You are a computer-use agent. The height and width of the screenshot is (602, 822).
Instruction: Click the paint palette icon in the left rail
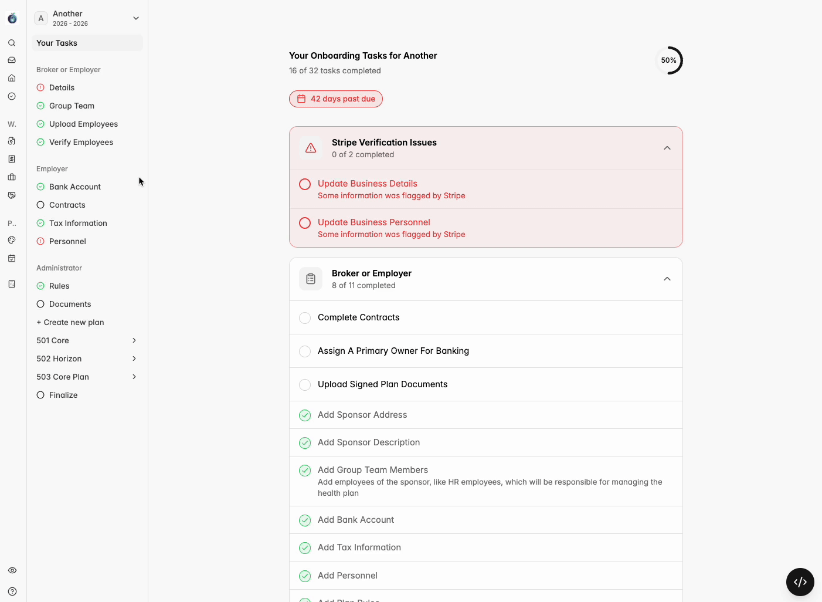(12, 240)
